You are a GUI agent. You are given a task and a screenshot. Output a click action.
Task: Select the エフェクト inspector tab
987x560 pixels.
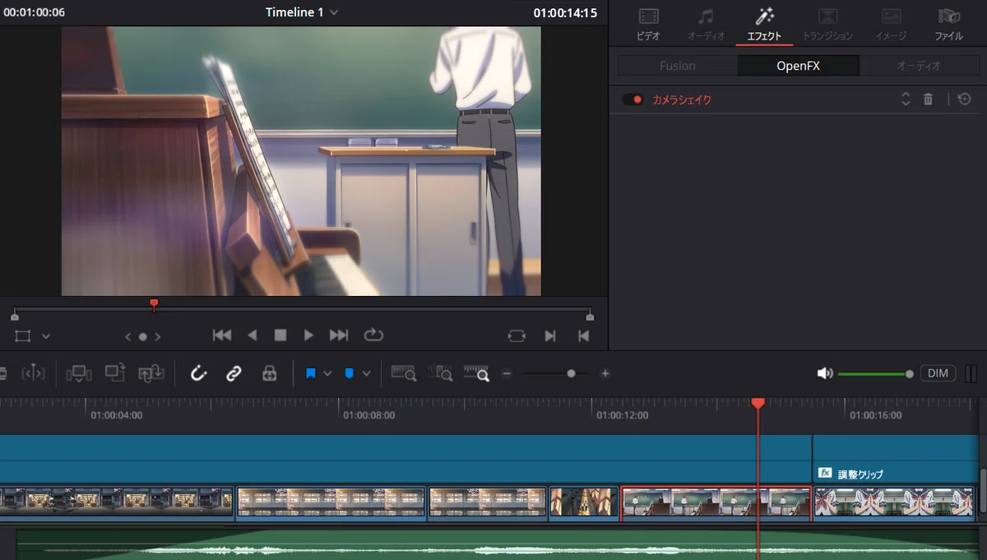pyautogui.click(x=764, y=24)
